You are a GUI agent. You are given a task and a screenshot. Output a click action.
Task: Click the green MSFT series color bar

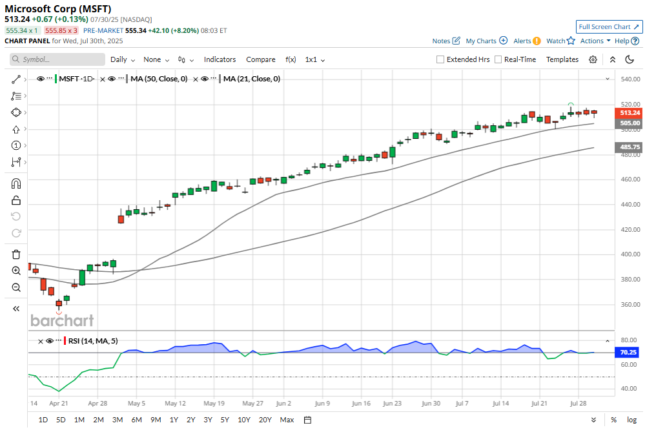tap(56, 79)
